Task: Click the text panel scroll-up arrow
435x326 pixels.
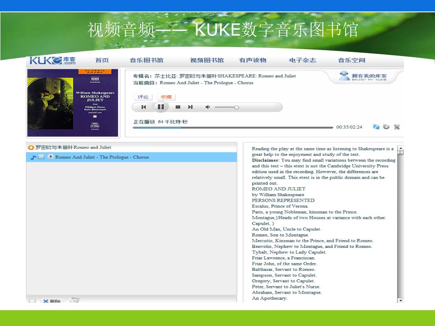Action: [x=400, y=148]
